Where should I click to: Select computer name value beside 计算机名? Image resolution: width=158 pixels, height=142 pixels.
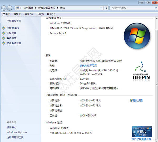point(90,101)
